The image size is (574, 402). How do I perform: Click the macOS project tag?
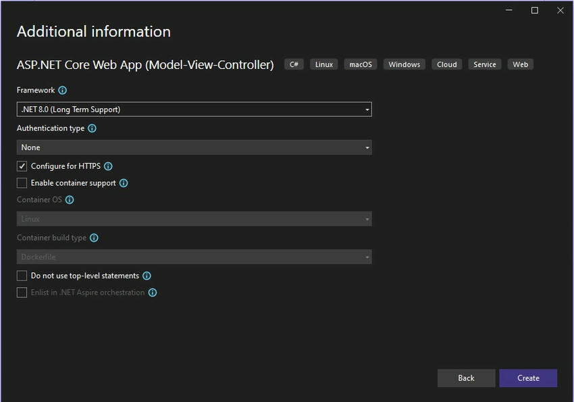[360, 64]
